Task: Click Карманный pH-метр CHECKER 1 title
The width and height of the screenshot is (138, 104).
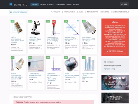Action: [53, 39]
